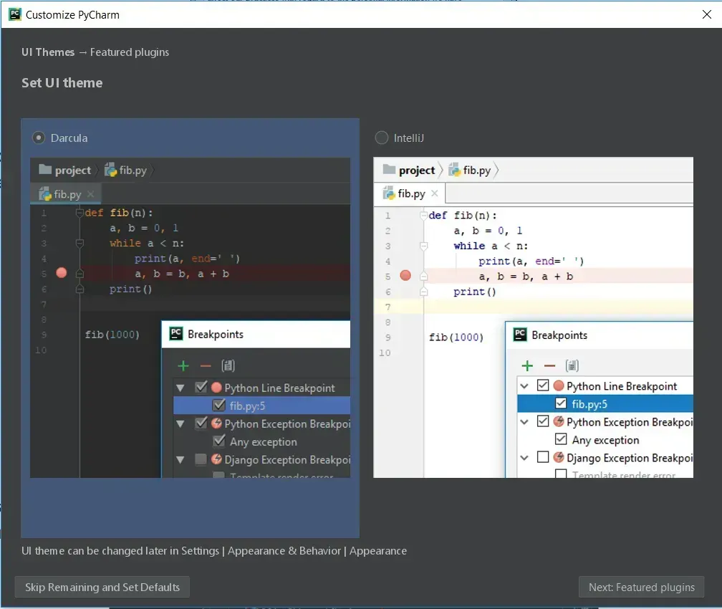Toggle Any exception checkbox in Darcula preview
The height and width of the screenshot is (609, 722).
(x=218, y=441)
